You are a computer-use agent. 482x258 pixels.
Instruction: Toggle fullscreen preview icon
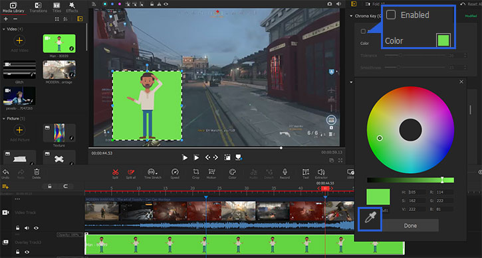pos(340,160)
